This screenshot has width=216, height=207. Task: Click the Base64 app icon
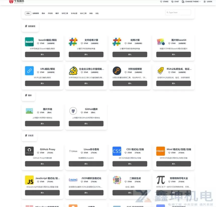pyautogui.click(x=29, y=42)
